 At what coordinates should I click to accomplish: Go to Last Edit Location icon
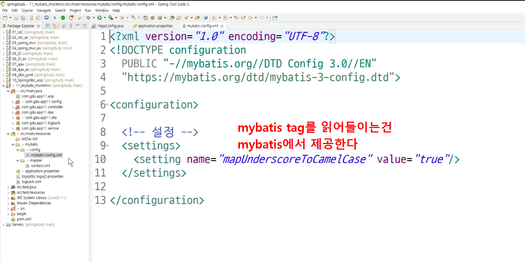point(236,18)
